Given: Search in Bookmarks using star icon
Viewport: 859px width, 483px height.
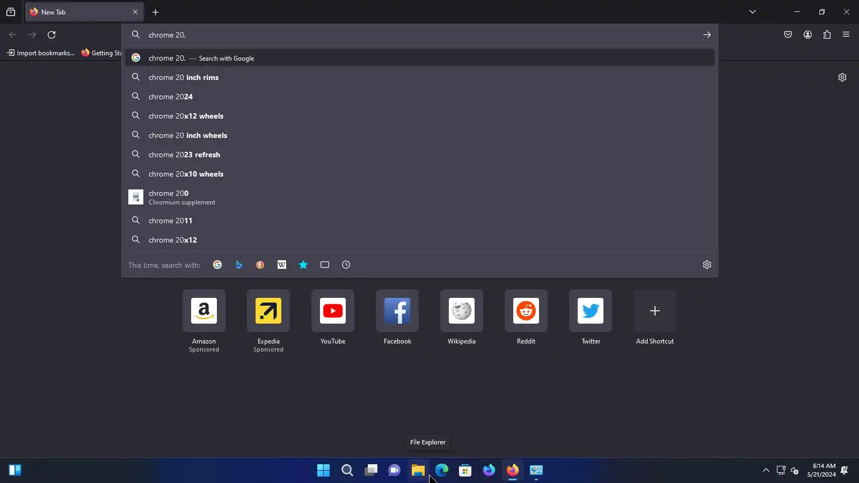Looking at the screenshot, I should [x=303, y=265].
